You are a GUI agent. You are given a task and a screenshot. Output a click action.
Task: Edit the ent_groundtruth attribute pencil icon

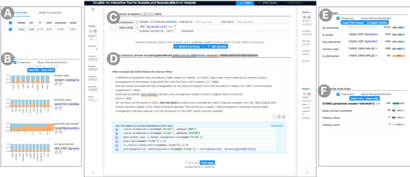coord(56,152)
